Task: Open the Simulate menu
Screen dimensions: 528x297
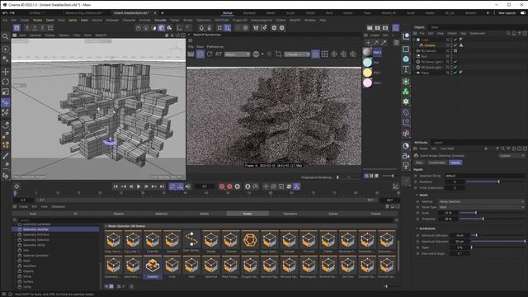Action: pos(160,20)
